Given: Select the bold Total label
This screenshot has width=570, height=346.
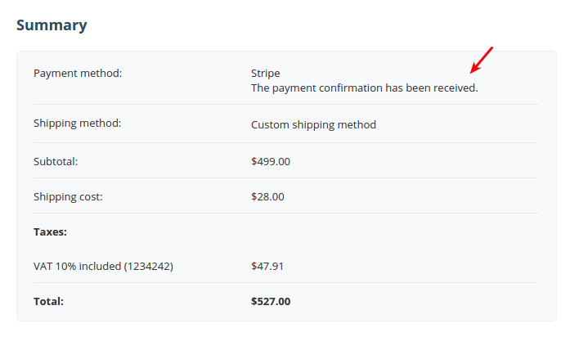Looking at the screenshot, I should (48, 301).
